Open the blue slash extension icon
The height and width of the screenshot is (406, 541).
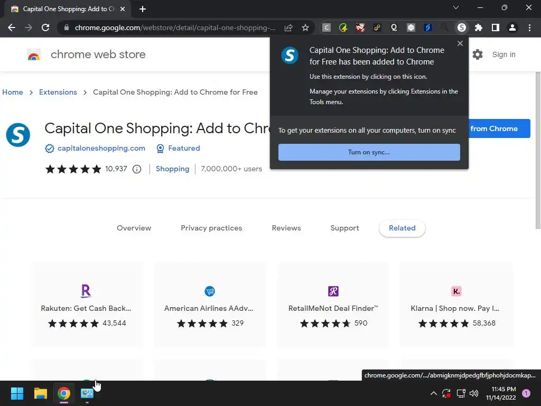(428, 27)
